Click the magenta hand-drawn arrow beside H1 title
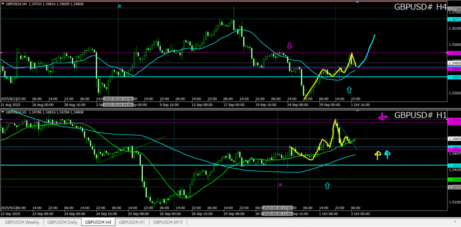The image size is (461, 227). [x=382, y=117]
